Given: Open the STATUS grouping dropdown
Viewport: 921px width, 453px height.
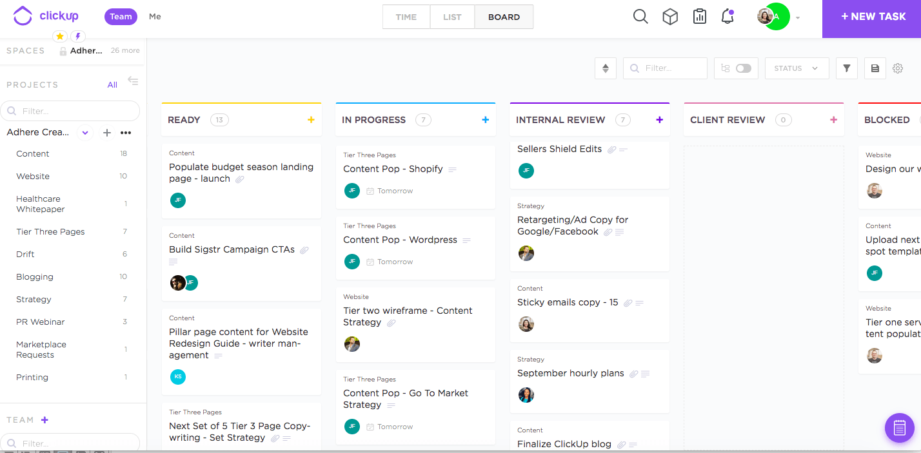Looking at the screenshot, I should coord(797,68).
